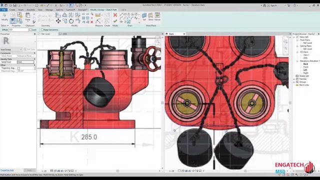
Task: Choose the Offset tool
Action: [64, 15]
